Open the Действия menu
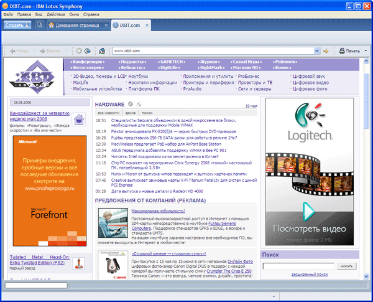Image resolution: width=373 pixels, height=302 pixels. click(x=56, y=14)
